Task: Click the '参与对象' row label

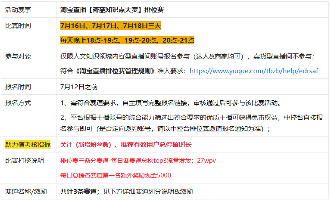Action: click(x=18, y=56)
